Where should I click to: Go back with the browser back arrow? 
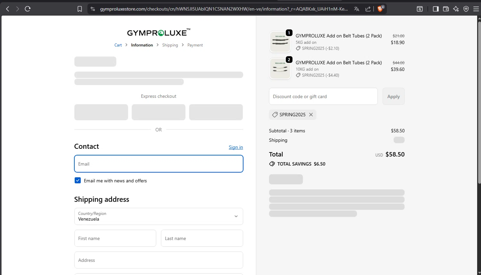coord(8,9)
